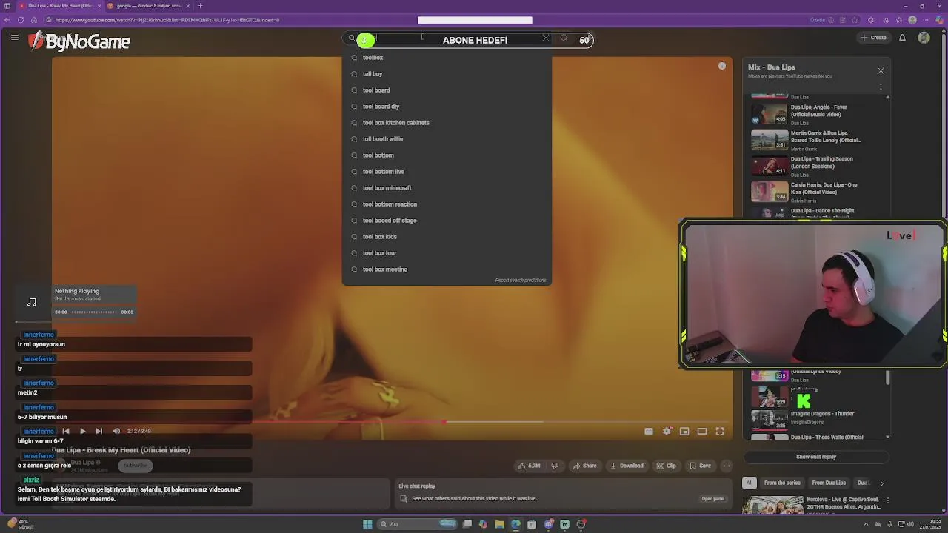Open the playlist panel three-dot menu

point(881,87)
